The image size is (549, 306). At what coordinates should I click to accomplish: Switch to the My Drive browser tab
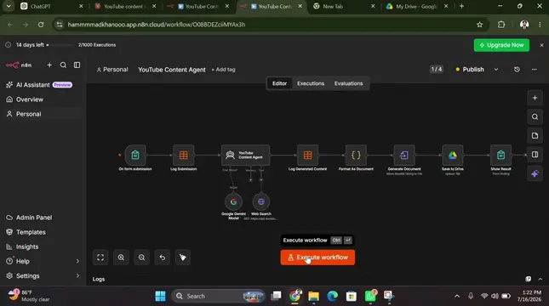tap(417, 6)
